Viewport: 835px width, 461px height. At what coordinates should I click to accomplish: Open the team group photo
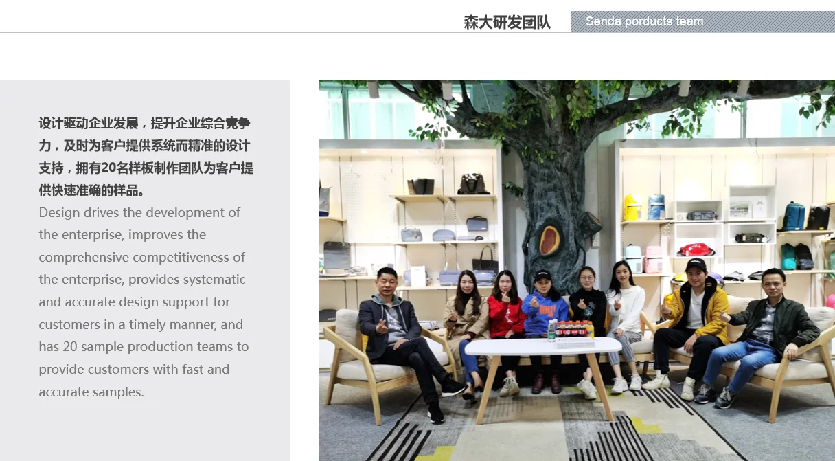pyautogui.click(x=577, y=270)
